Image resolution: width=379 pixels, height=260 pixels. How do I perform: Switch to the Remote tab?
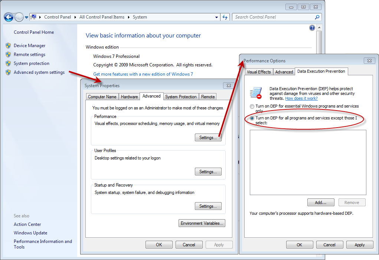point(208,96)
